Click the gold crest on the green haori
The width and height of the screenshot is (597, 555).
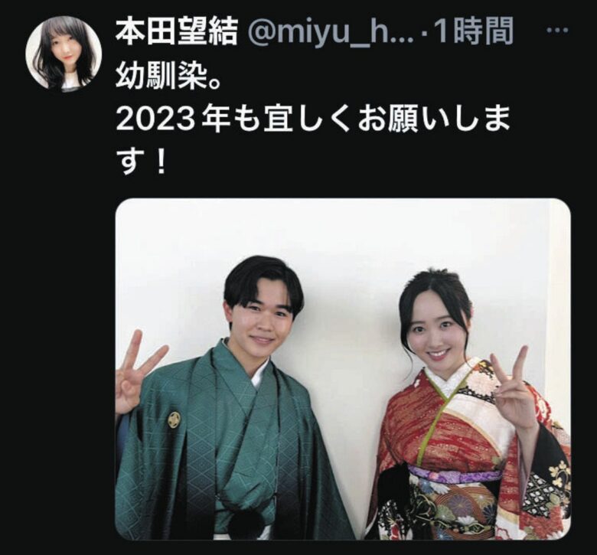tap(174, 420)
